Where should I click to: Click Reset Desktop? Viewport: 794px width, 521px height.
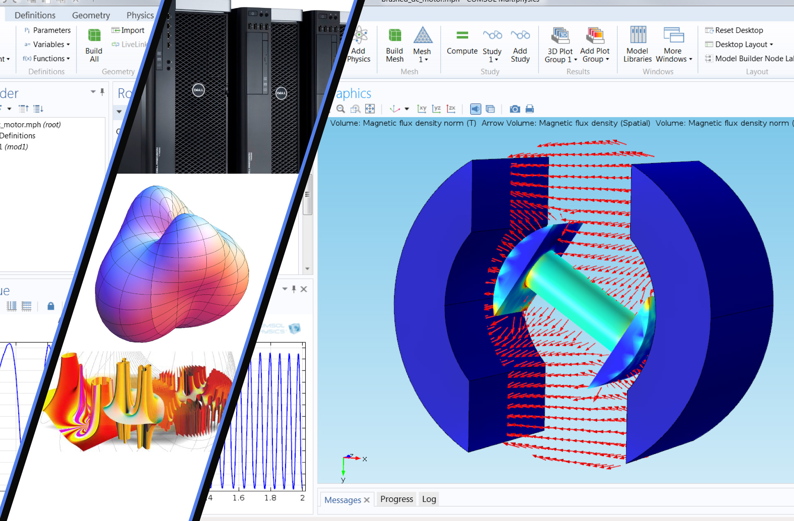point(739,30)
